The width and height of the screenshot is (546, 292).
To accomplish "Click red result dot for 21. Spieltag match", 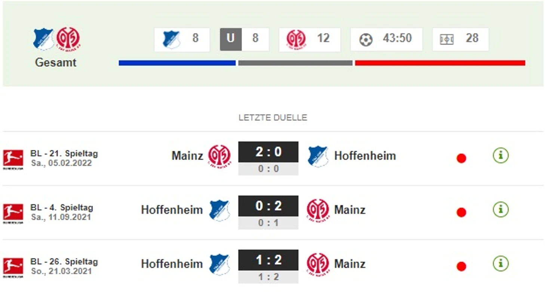I will coord(461,159).
